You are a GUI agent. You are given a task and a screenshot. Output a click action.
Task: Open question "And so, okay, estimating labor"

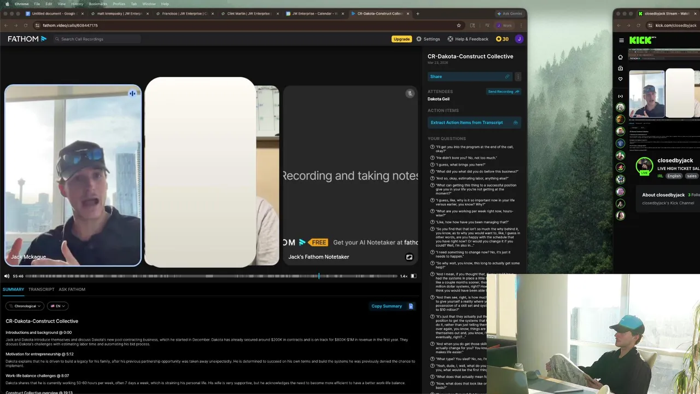coord(472,178)
